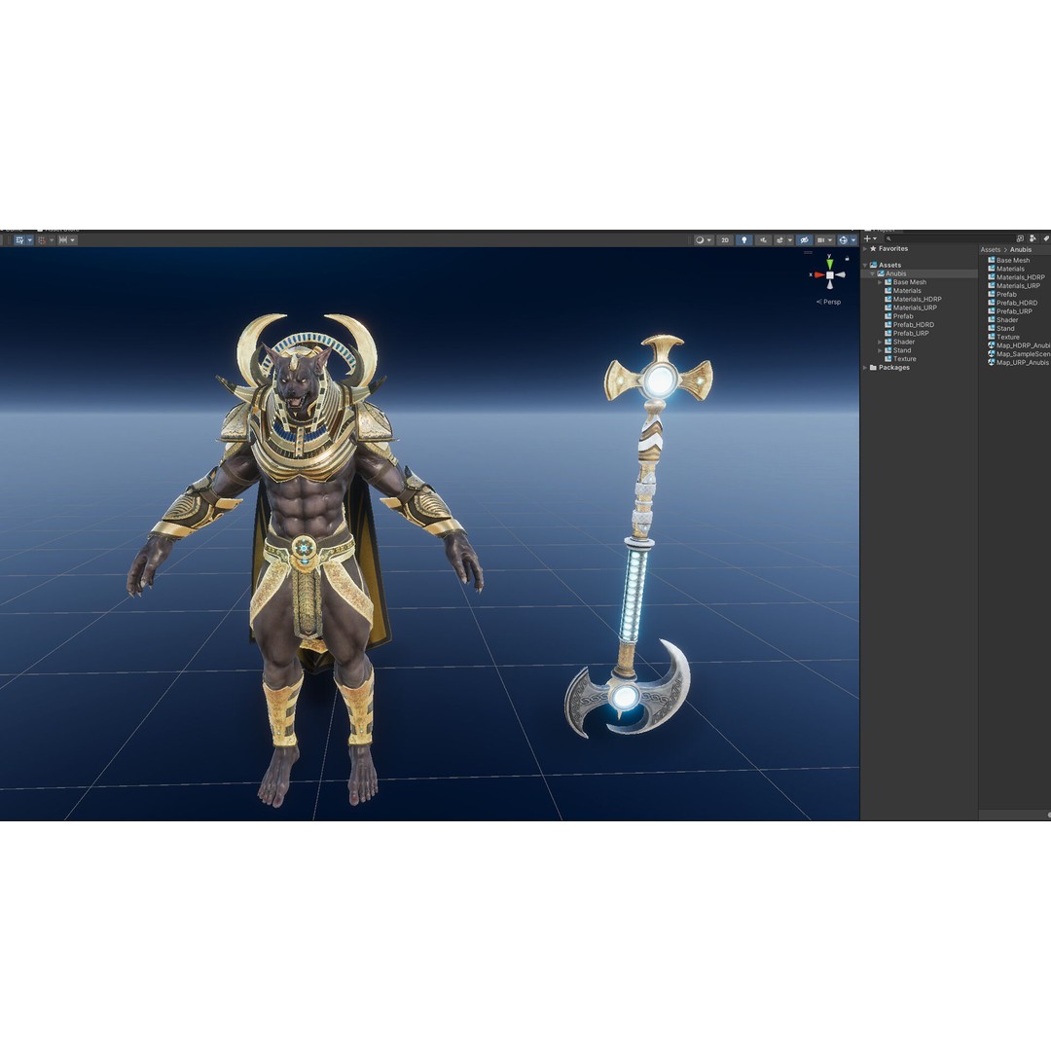1051x1051 pixels.
Task: Toggle the Persp projection label
Action: pos(829,302)
